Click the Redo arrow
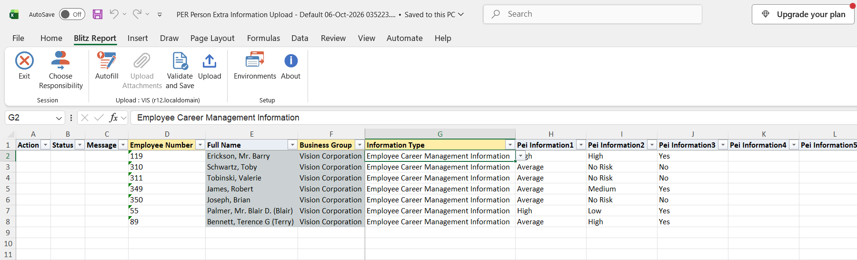This screenshot has width=857, height=260. click(137, 14)
